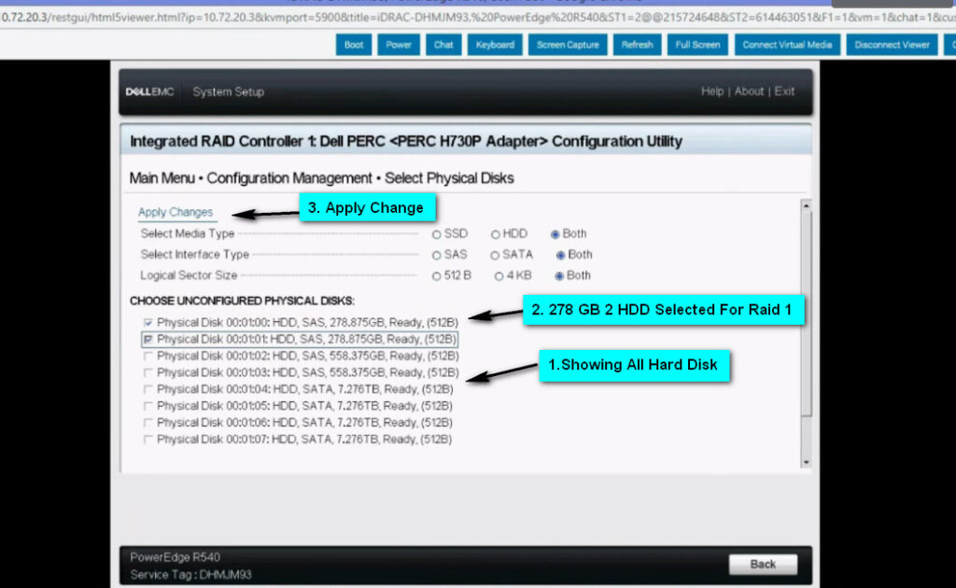Click the 'Main Menu • Configuration Management' breadcrumb
The width and height of the screenshot is (956, 588).
(x=250, y=178)
